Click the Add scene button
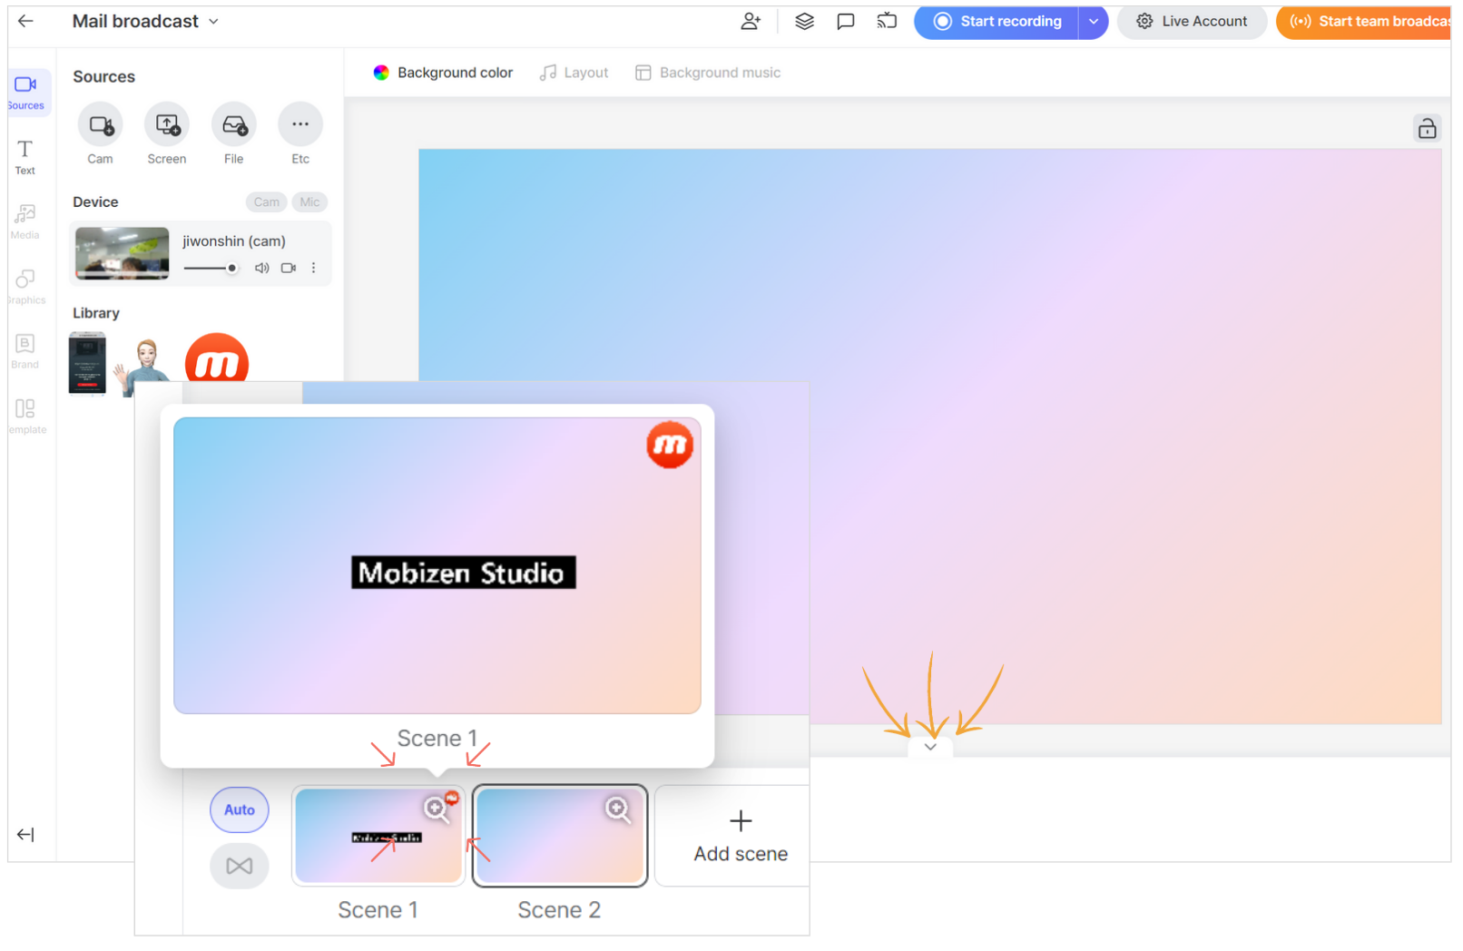 tap(741, 834)
